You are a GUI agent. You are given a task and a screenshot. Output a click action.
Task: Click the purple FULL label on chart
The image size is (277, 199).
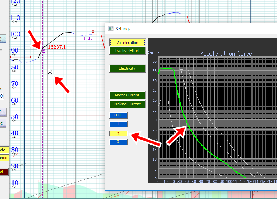85,38
